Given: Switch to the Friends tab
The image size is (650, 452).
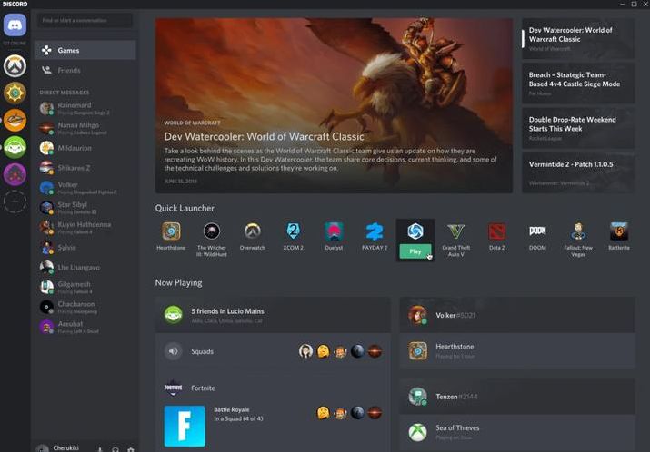Looking at the screenshot, I should pyautogui.click(x=85, y=71).
